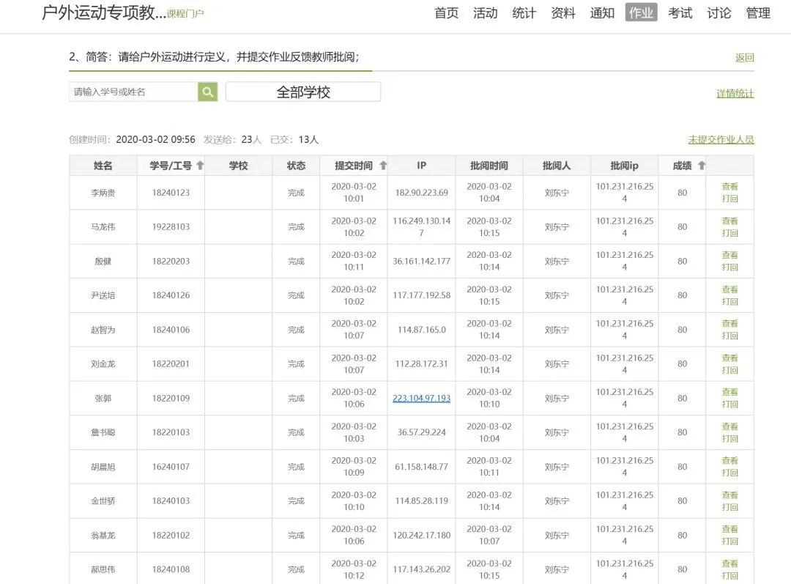The height and width of the screenshot is (584, 791).
Task: Sort by 学号/工号 column arrow
Action: pos(200,166)
